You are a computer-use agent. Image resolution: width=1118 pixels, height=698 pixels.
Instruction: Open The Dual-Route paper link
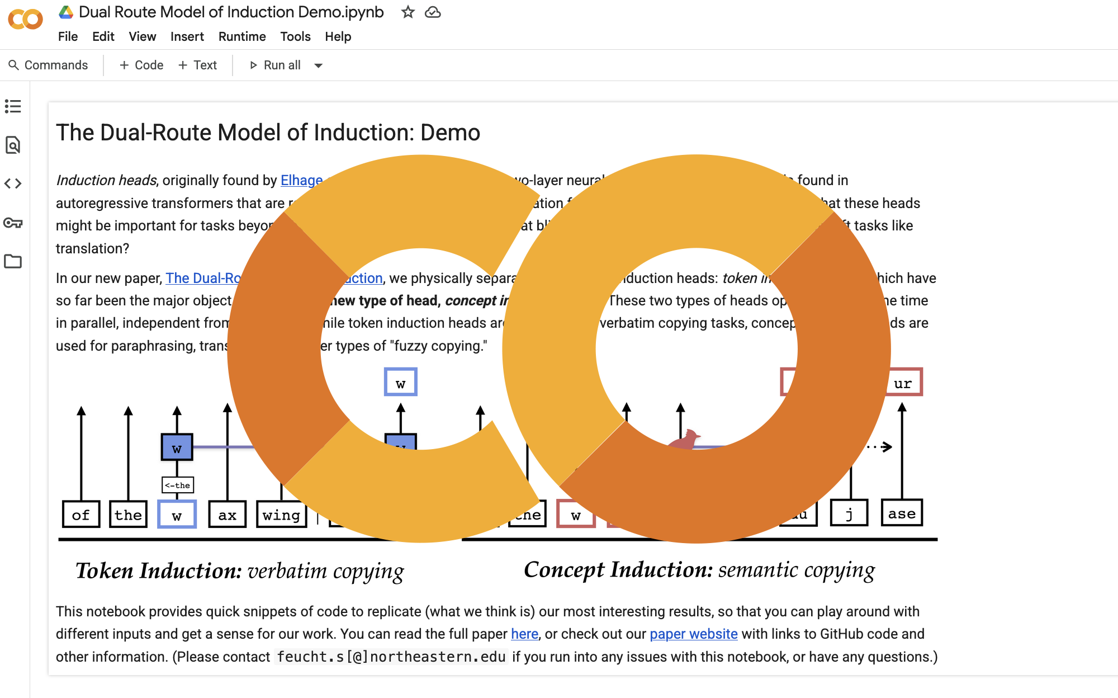(x=203, y=278)
